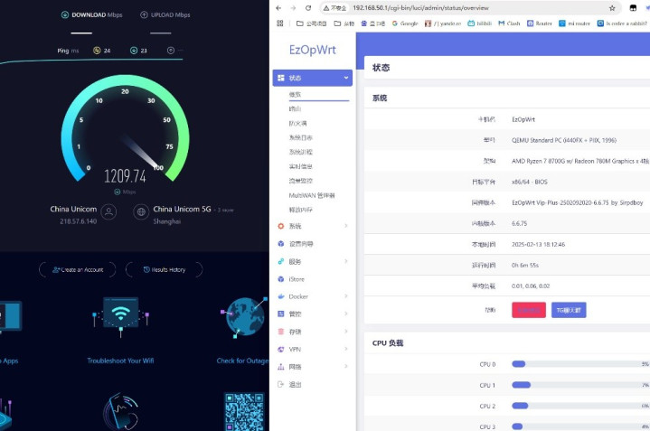
Task: Open the 概览 overview submenu item
Action: point(295,95)
